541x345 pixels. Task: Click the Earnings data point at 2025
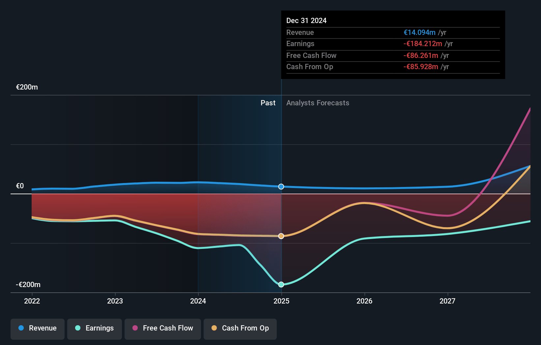click(x=281, y=284)
